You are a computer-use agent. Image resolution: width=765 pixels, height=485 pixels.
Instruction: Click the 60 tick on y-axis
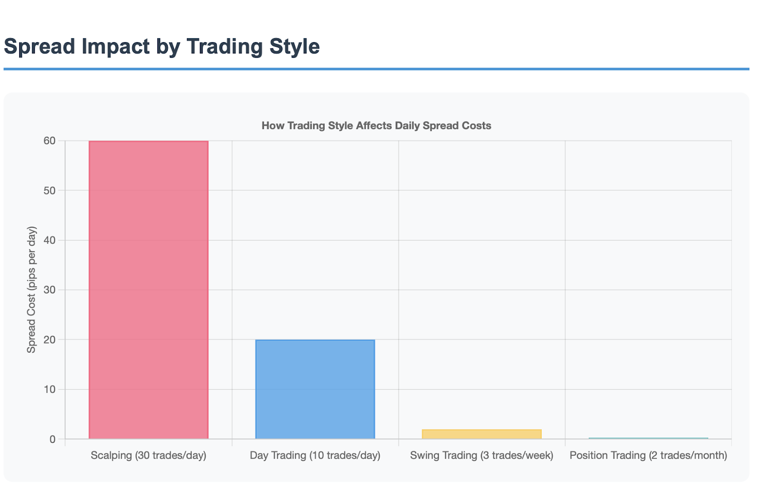pyautogui.click(x=50, y=141)
